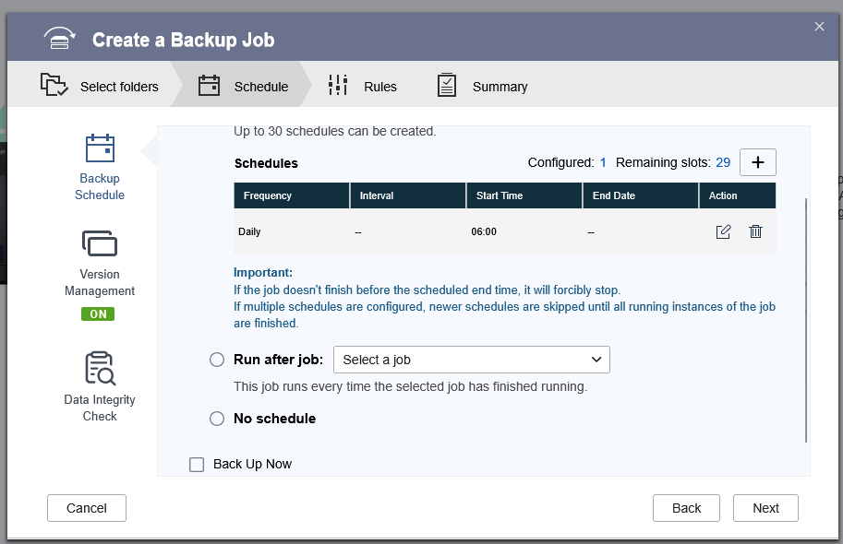Click the edit pencil icon for Daily schedule

click(723, 231)
